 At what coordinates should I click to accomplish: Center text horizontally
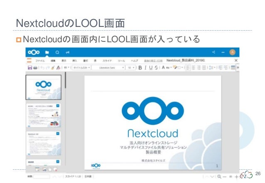point(193,67)
